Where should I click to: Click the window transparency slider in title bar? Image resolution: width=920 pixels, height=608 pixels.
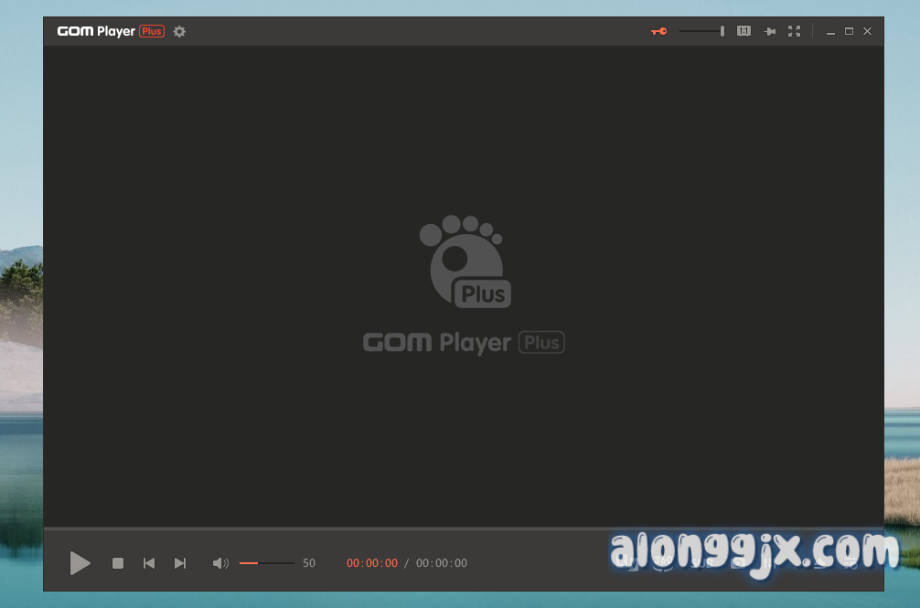click(x=701, y=31)
